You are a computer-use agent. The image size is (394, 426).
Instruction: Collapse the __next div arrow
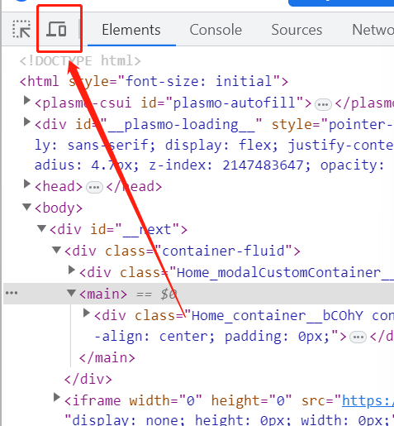coord(41,228)
